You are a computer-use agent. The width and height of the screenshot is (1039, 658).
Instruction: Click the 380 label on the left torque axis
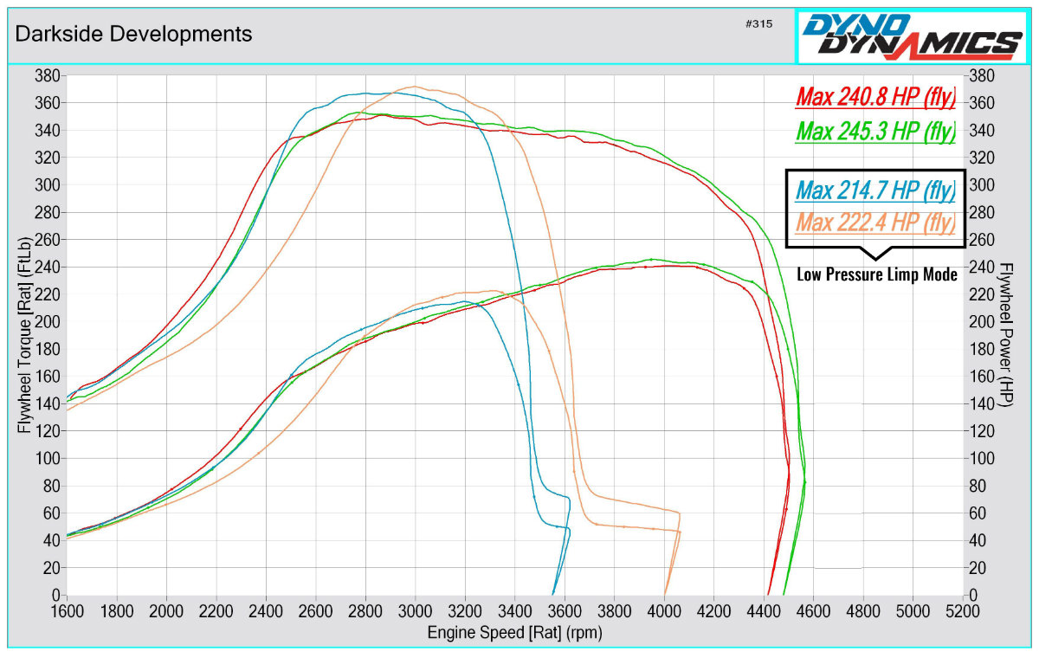pyautogui.click(x=46, y=75)
